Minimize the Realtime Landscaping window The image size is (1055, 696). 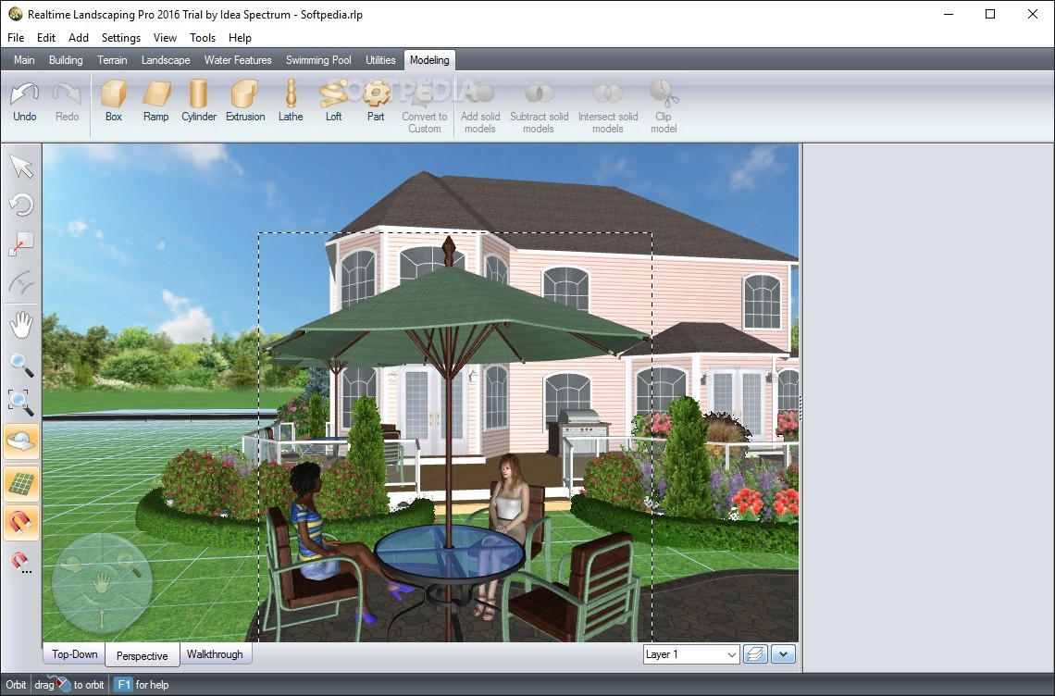point(949,14)
